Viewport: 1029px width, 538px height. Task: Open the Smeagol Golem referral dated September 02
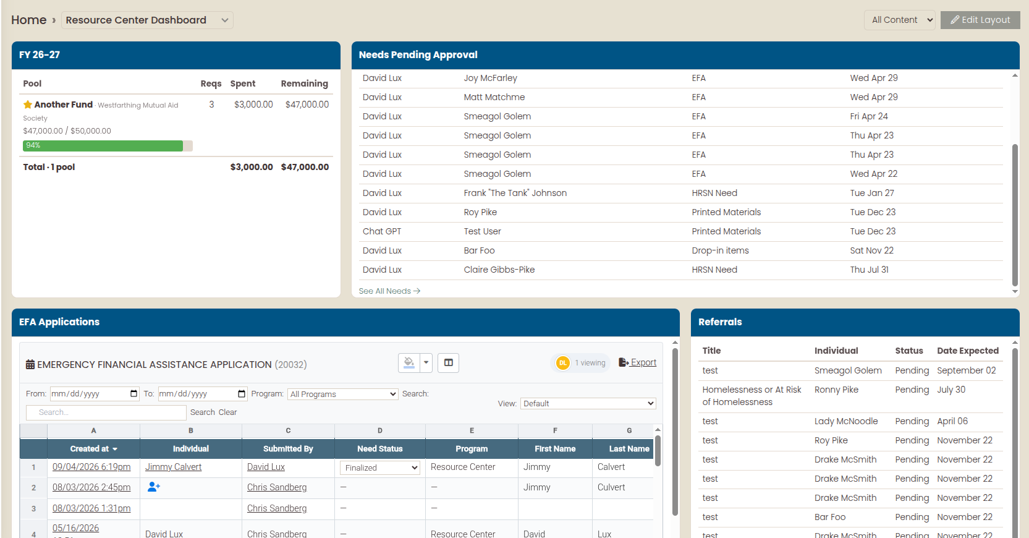850,370
